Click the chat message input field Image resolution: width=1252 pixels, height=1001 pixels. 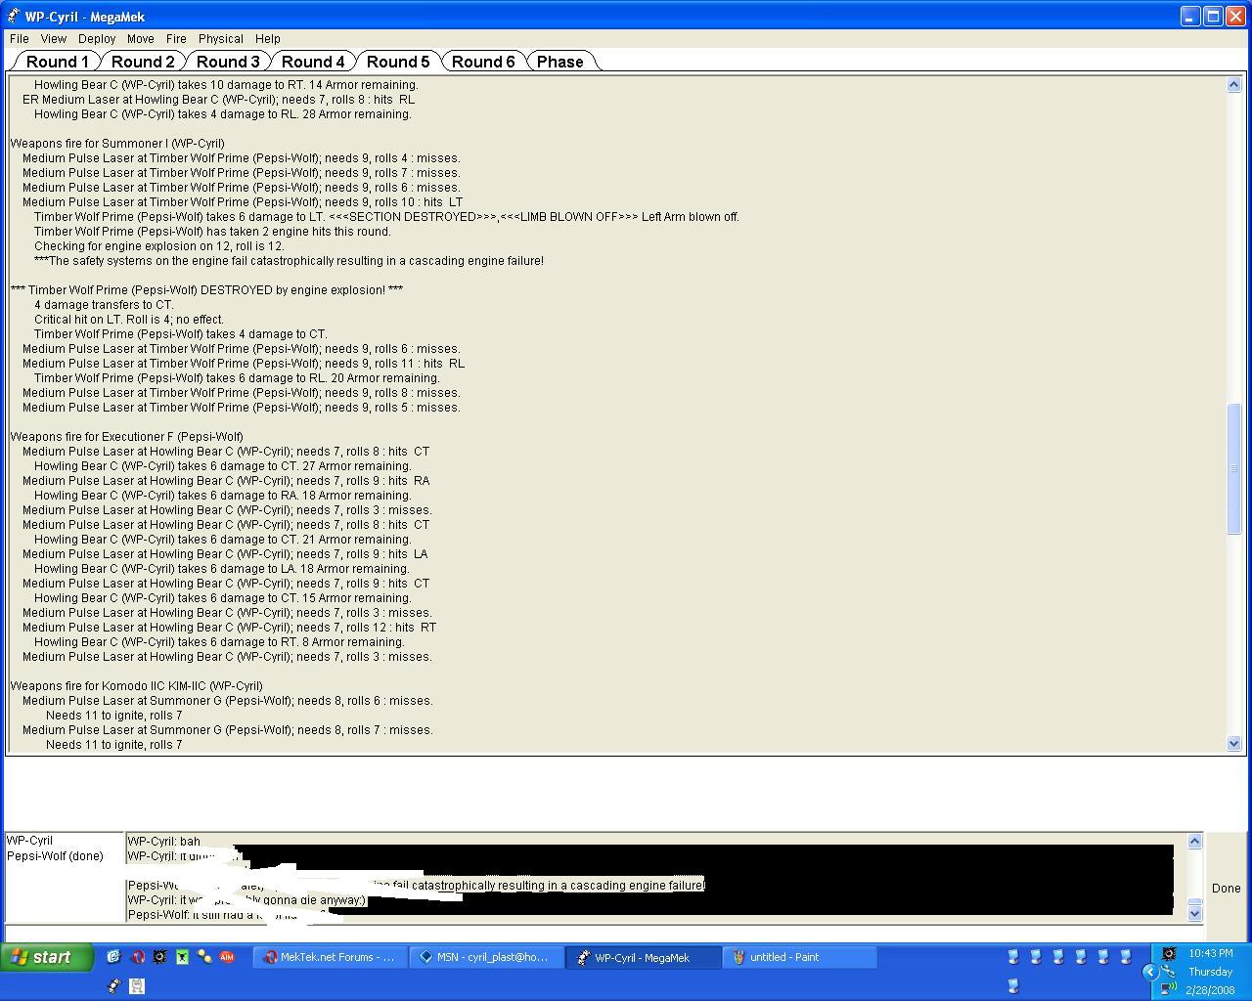pyautogui.click(x=602, y=934)
